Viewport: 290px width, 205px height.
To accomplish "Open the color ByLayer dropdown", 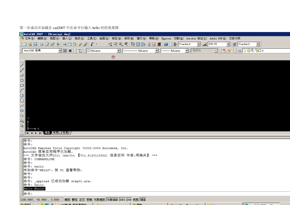I will click(118, 51).
